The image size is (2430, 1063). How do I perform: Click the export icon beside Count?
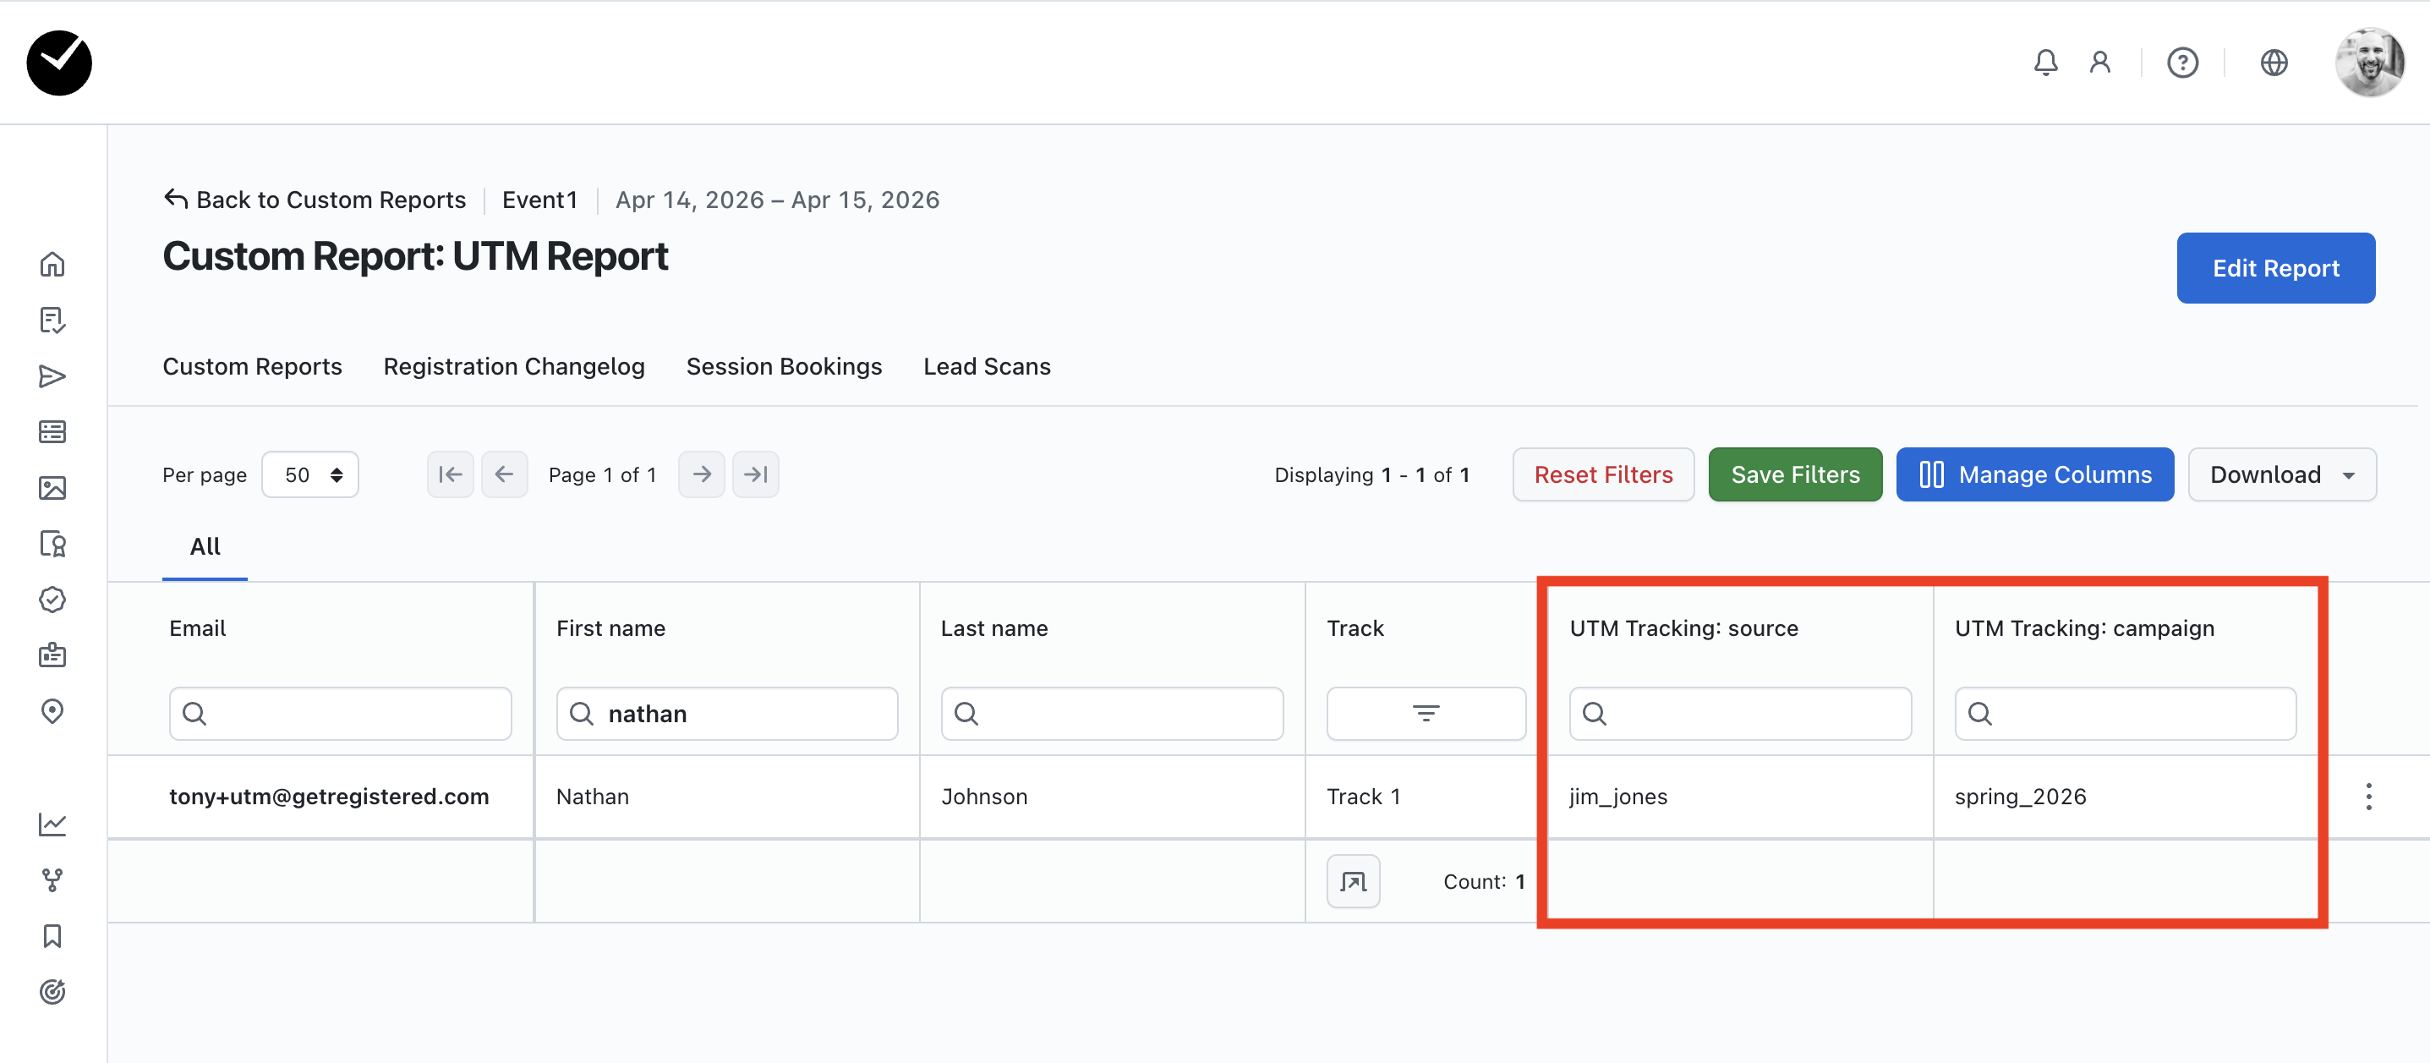[1353, 881]
